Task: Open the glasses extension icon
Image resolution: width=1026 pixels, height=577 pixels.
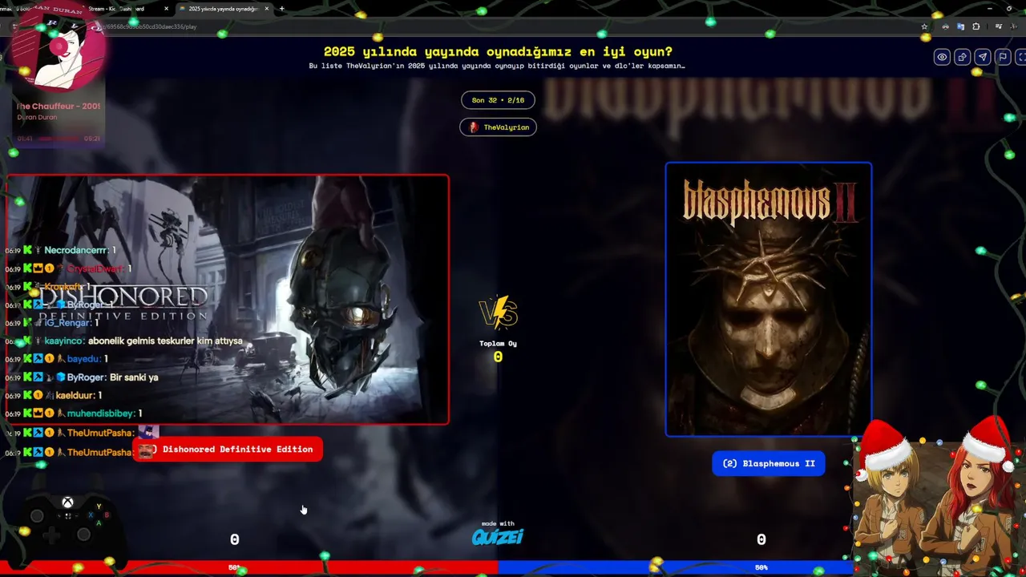Action: tap(946, 26)
